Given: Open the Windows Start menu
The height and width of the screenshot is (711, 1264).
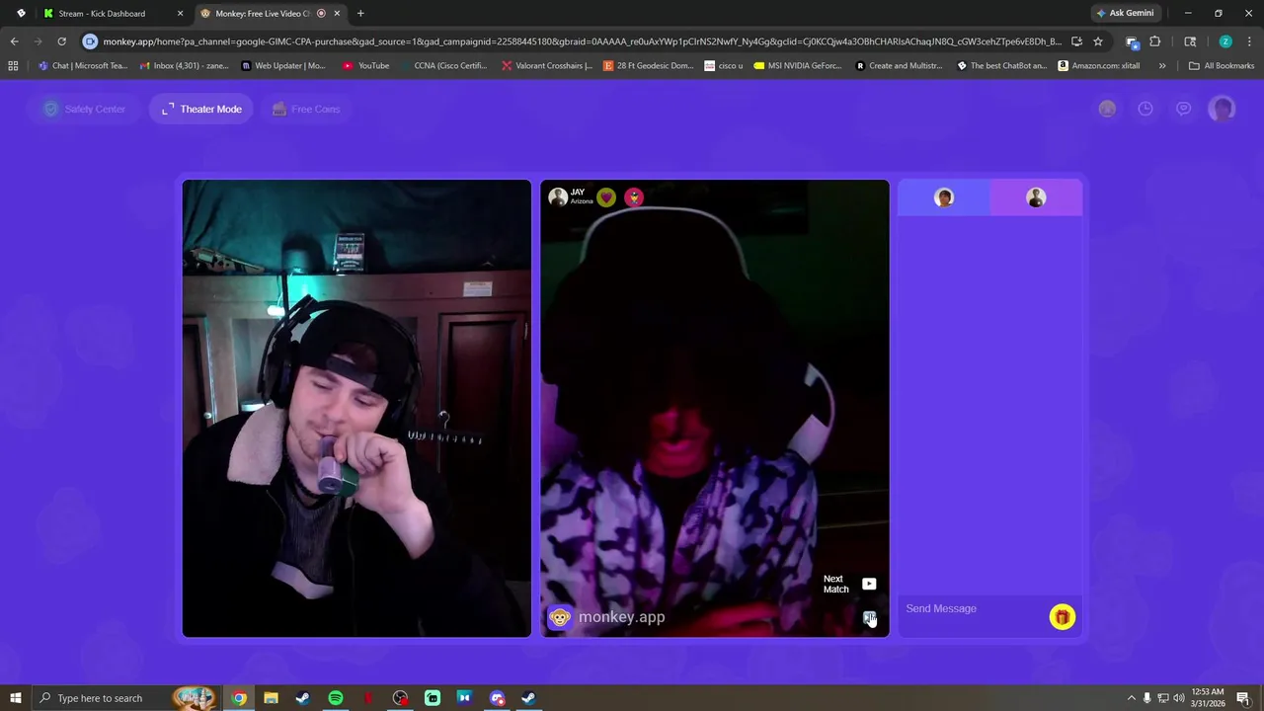Looking at the screenshot, I should (15, 698).
